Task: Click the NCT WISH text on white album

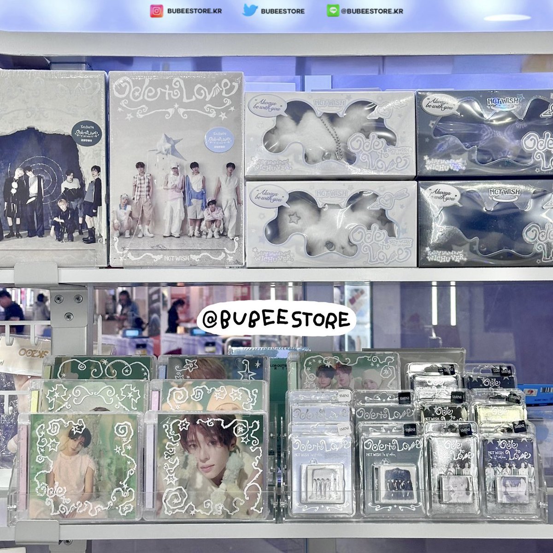Action: 176,259
